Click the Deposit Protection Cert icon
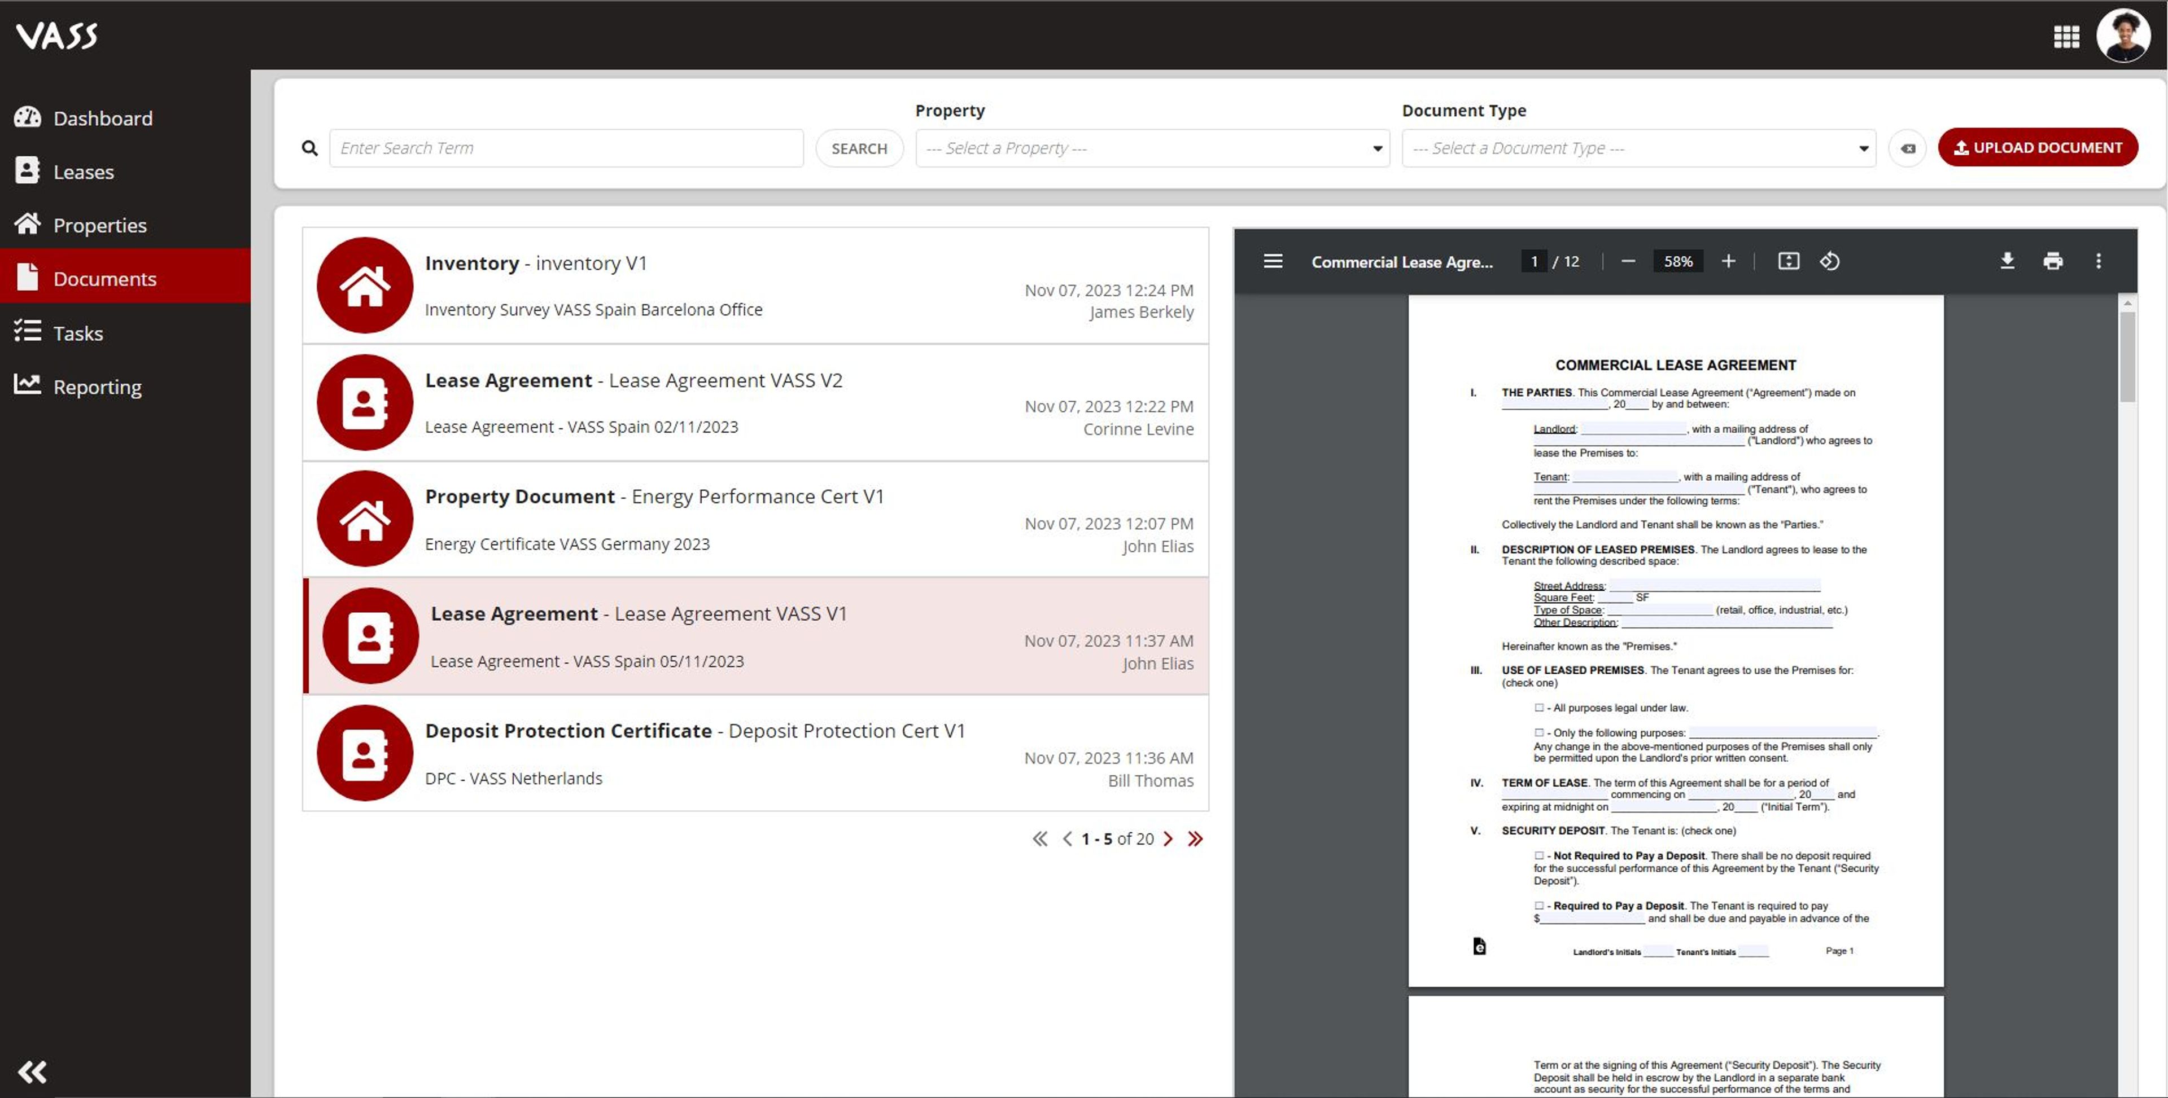The width and height of the screenshot is (2168, 1098). point(364,752)
